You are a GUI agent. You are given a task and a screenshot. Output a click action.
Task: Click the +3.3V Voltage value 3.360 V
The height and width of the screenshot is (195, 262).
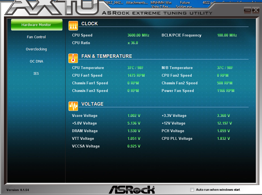tap(223, 115)
